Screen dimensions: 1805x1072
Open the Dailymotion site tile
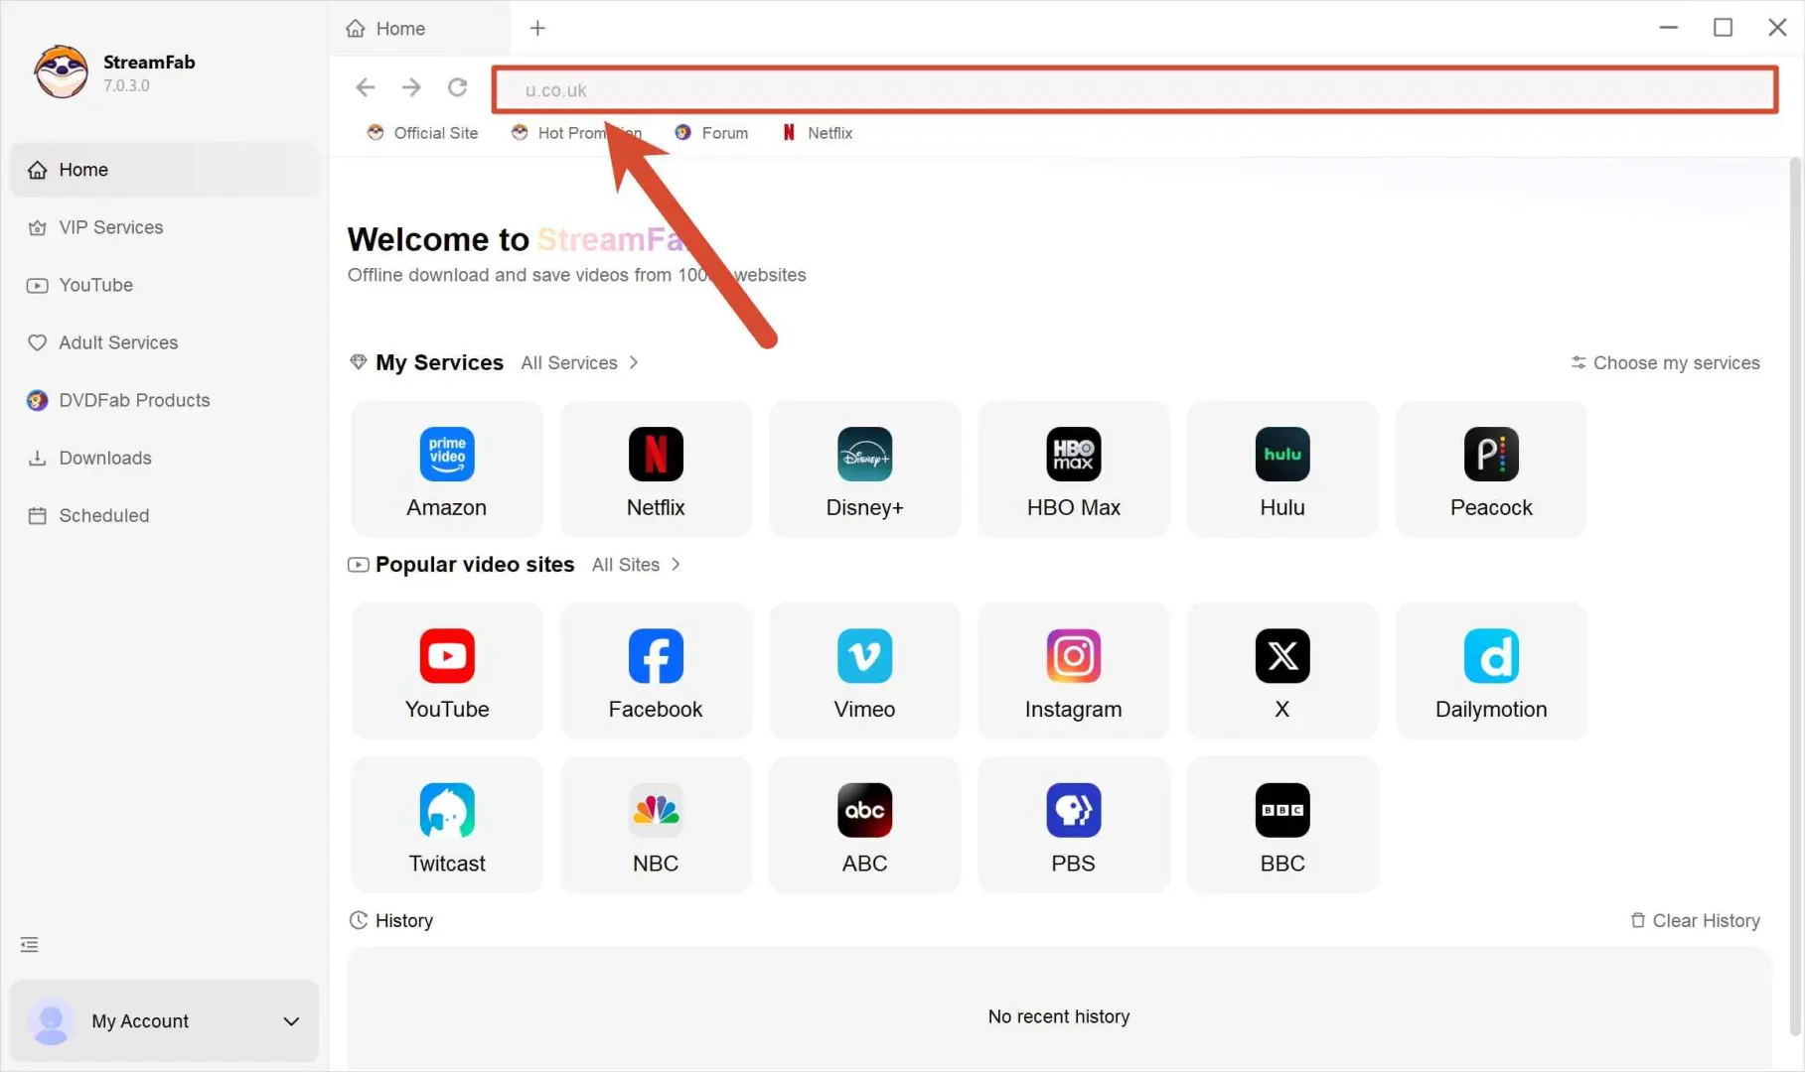[x=1491, y=671]
